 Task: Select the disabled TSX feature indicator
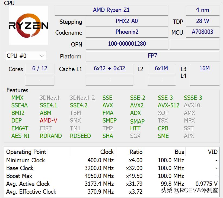click(x=163, y=121)
